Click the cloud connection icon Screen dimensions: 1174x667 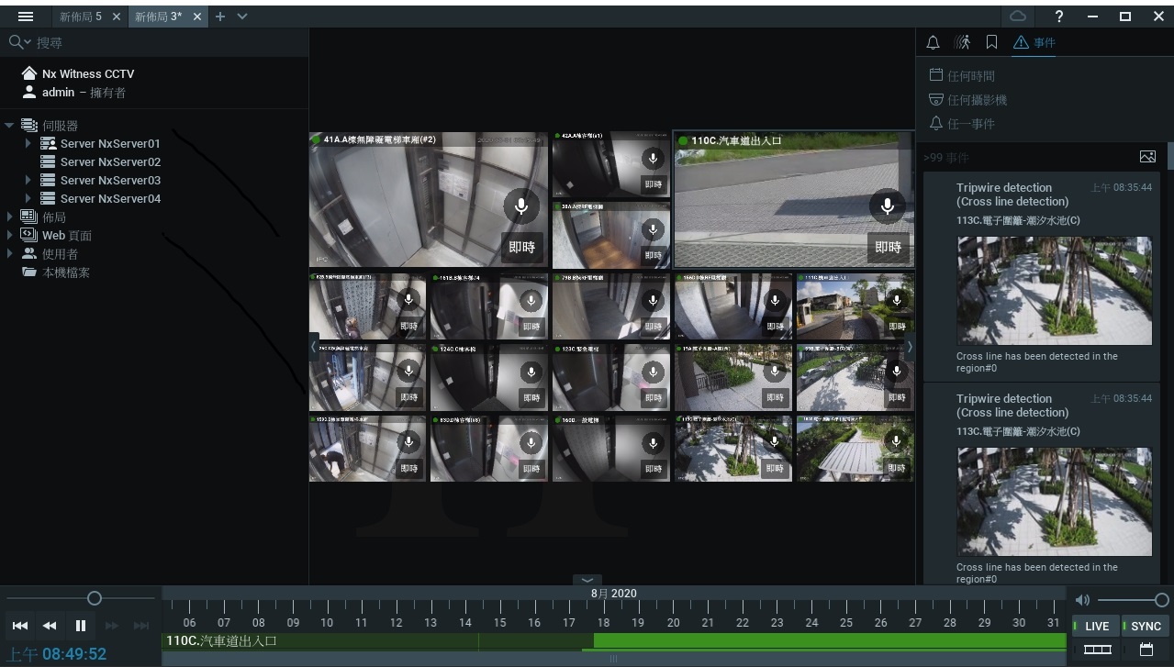pos(1018,17)
